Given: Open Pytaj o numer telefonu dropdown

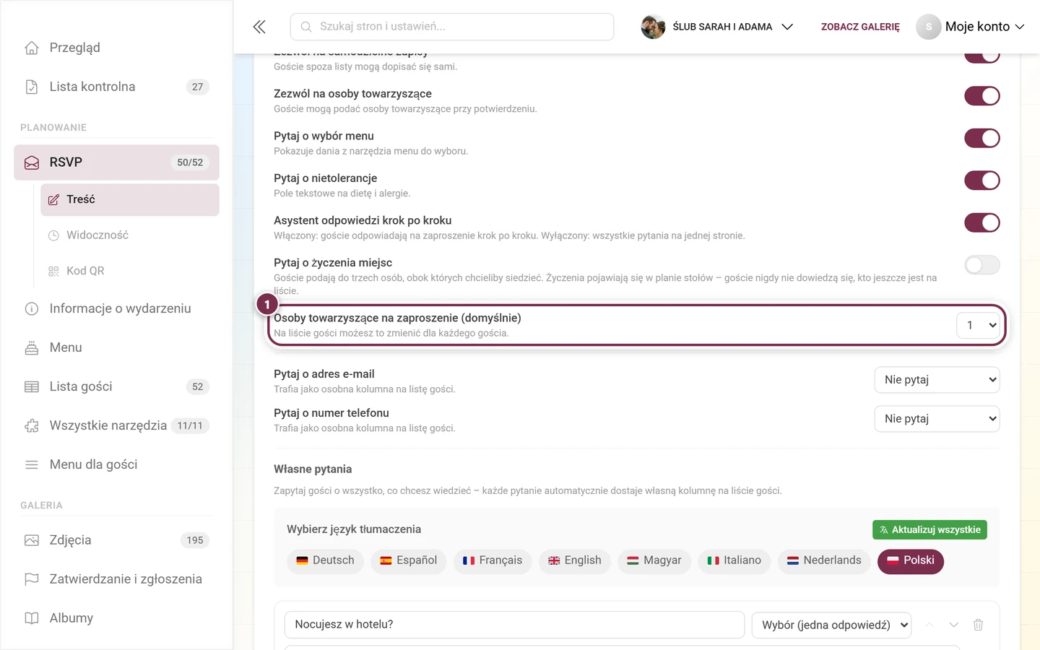Looking at the screenshot, I should tap(937, 419).
